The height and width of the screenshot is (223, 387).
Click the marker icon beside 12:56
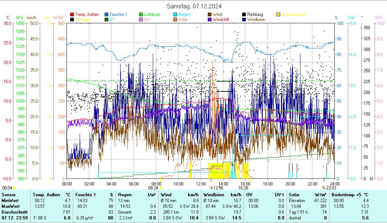[211, 188]
